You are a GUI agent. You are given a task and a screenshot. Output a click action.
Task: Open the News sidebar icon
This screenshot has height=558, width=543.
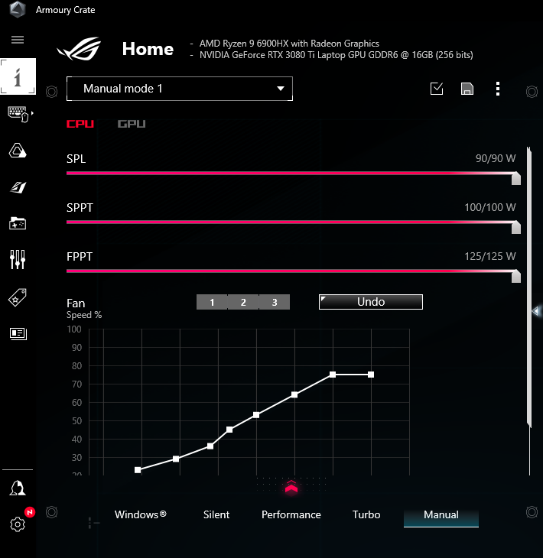point(18,334)
